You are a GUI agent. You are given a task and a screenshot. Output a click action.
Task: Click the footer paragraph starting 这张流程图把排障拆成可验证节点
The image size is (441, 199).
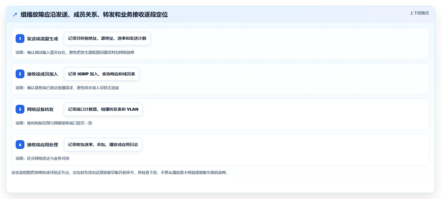point(120,173)
